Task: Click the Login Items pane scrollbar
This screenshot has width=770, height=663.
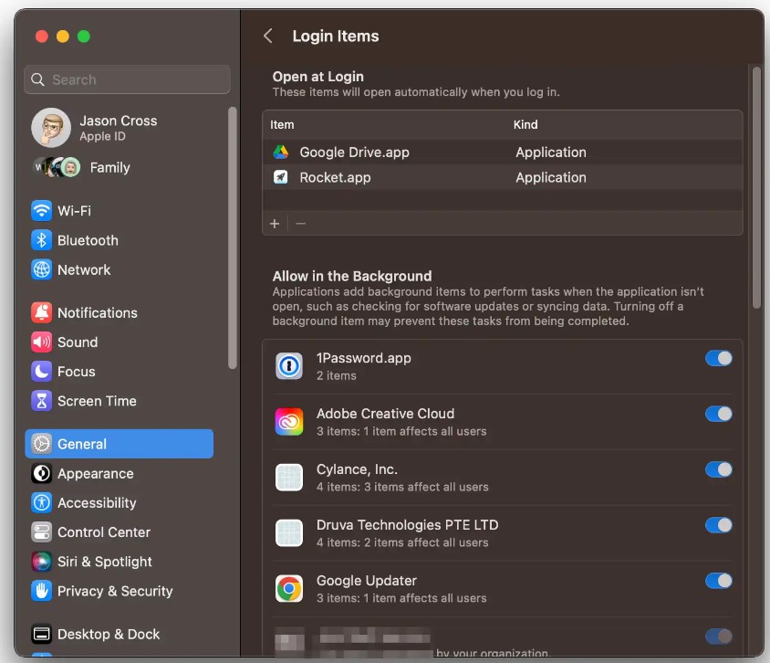Action: 756,187
